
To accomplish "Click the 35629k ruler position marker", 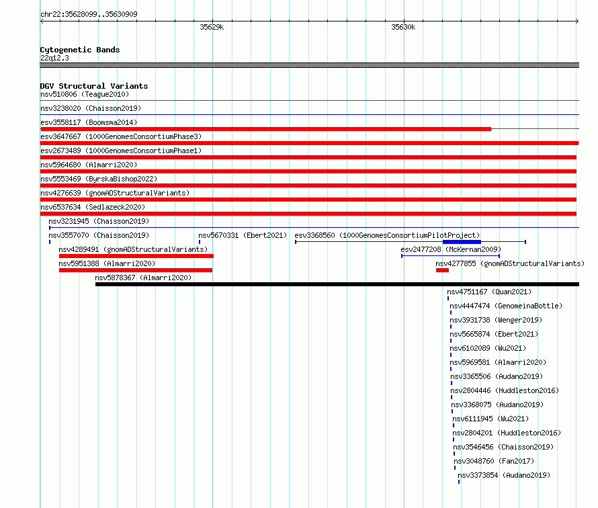I will point(212,27).
